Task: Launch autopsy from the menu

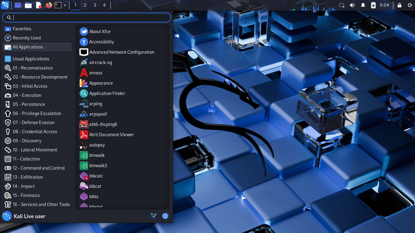Action: click(97, 145)
